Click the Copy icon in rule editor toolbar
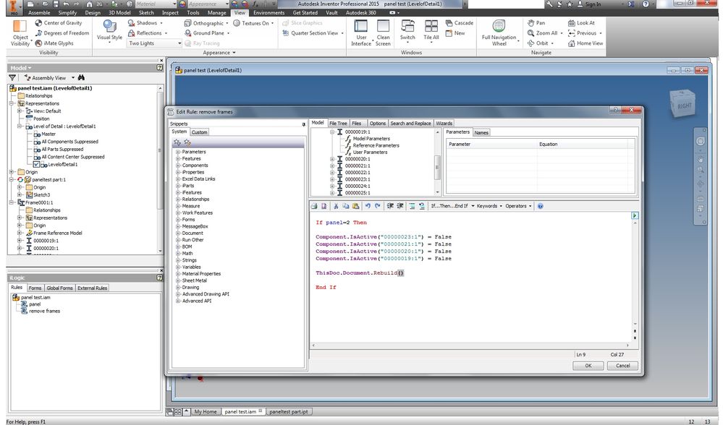This screenshot has height=425, width=723. (346, 206)
